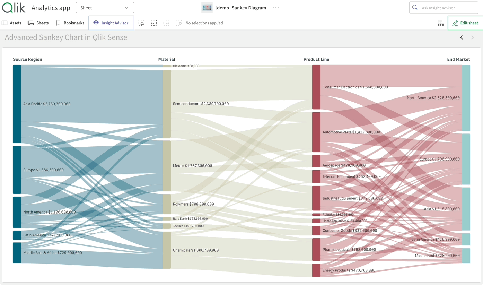The image size is (483, 285).
Task: Click the Ask Insight Advisor search field
Action: tap(444, 8)
